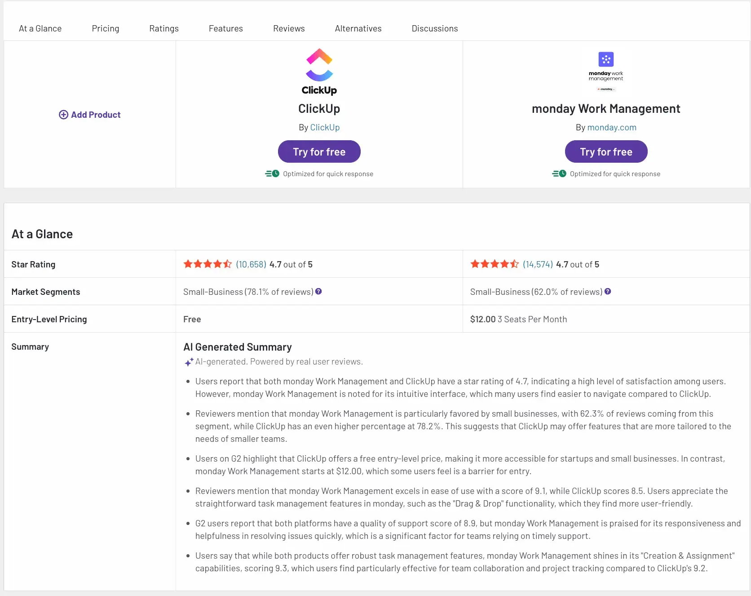751x596 pixels.
Task: Select the Alternatives tab
Action: click(x=358, y=28)
